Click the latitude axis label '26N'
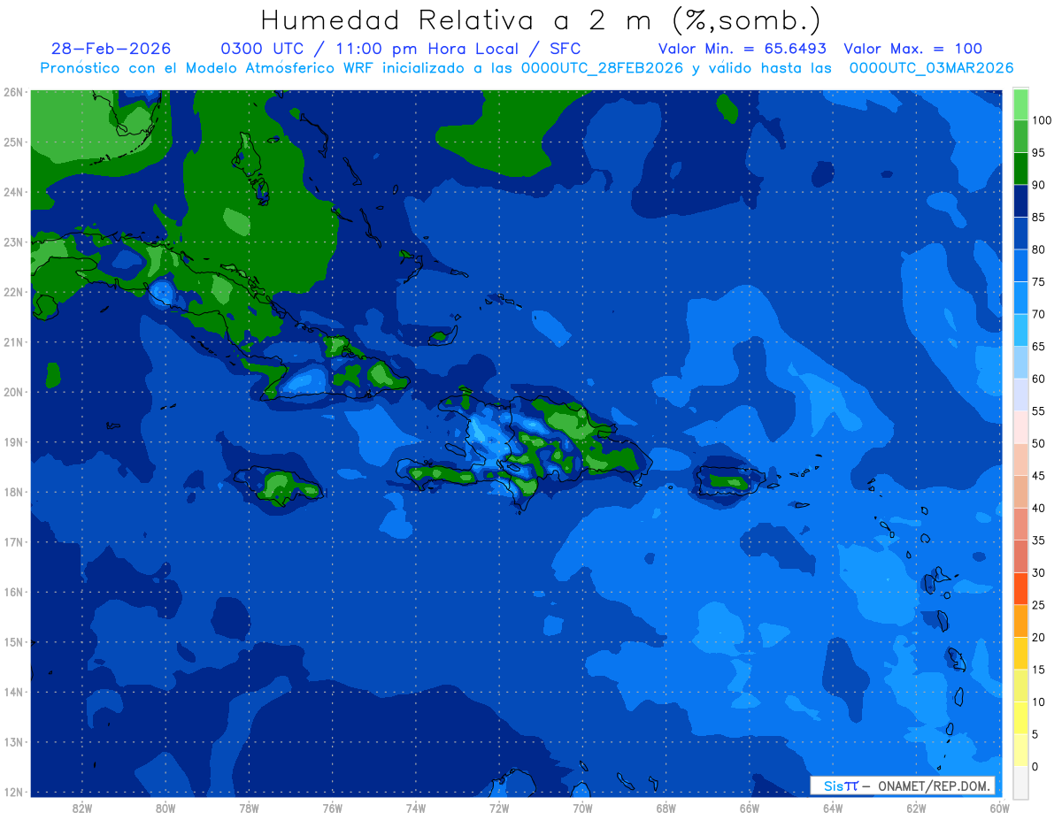This screenshot has height=820, width=1062. pyautogui.click(x=12, y=92)
